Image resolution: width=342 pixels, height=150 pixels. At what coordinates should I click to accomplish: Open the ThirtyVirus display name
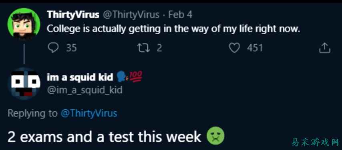click(73, 15)
